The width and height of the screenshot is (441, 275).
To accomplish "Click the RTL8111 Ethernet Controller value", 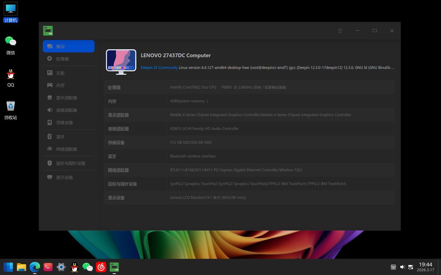I will point(236,170).
